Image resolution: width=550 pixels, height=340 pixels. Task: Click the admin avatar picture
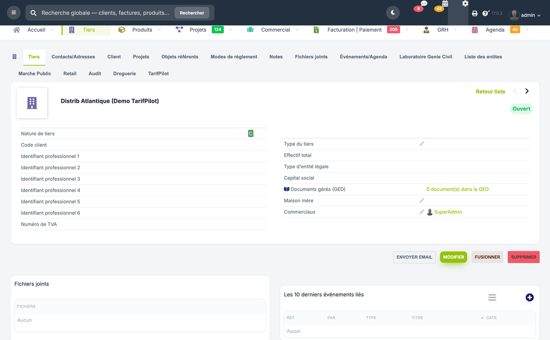[x=514, y=15]
